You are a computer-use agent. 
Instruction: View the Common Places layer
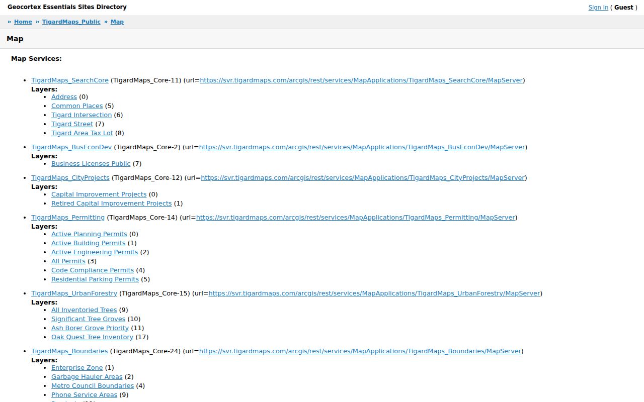(77, 106)
